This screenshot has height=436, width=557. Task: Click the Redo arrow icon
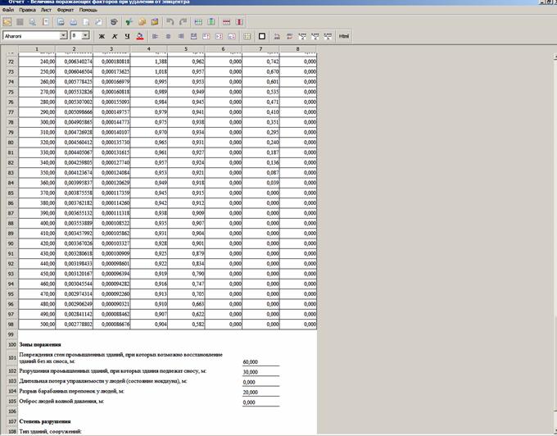click(182, 22)
